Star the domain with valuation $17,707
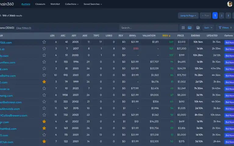The width and height of the screenshot is (234, 146). point(44,62)
